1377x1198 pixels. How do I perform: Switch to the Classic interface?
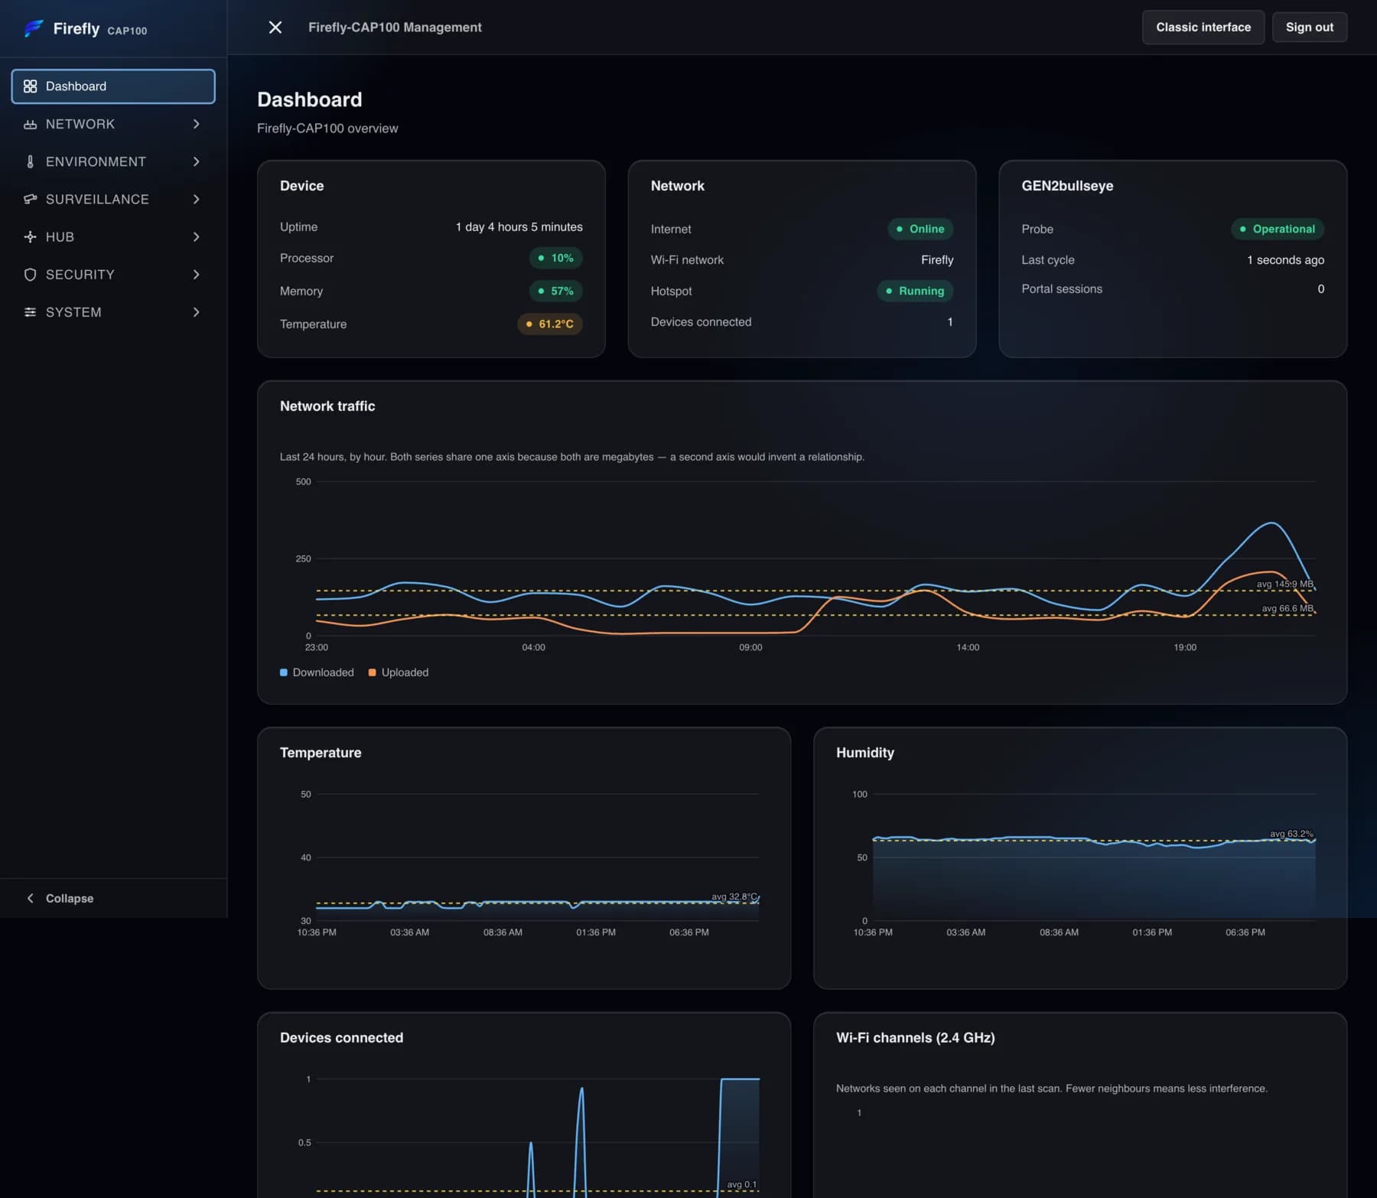click(1203, 28)
